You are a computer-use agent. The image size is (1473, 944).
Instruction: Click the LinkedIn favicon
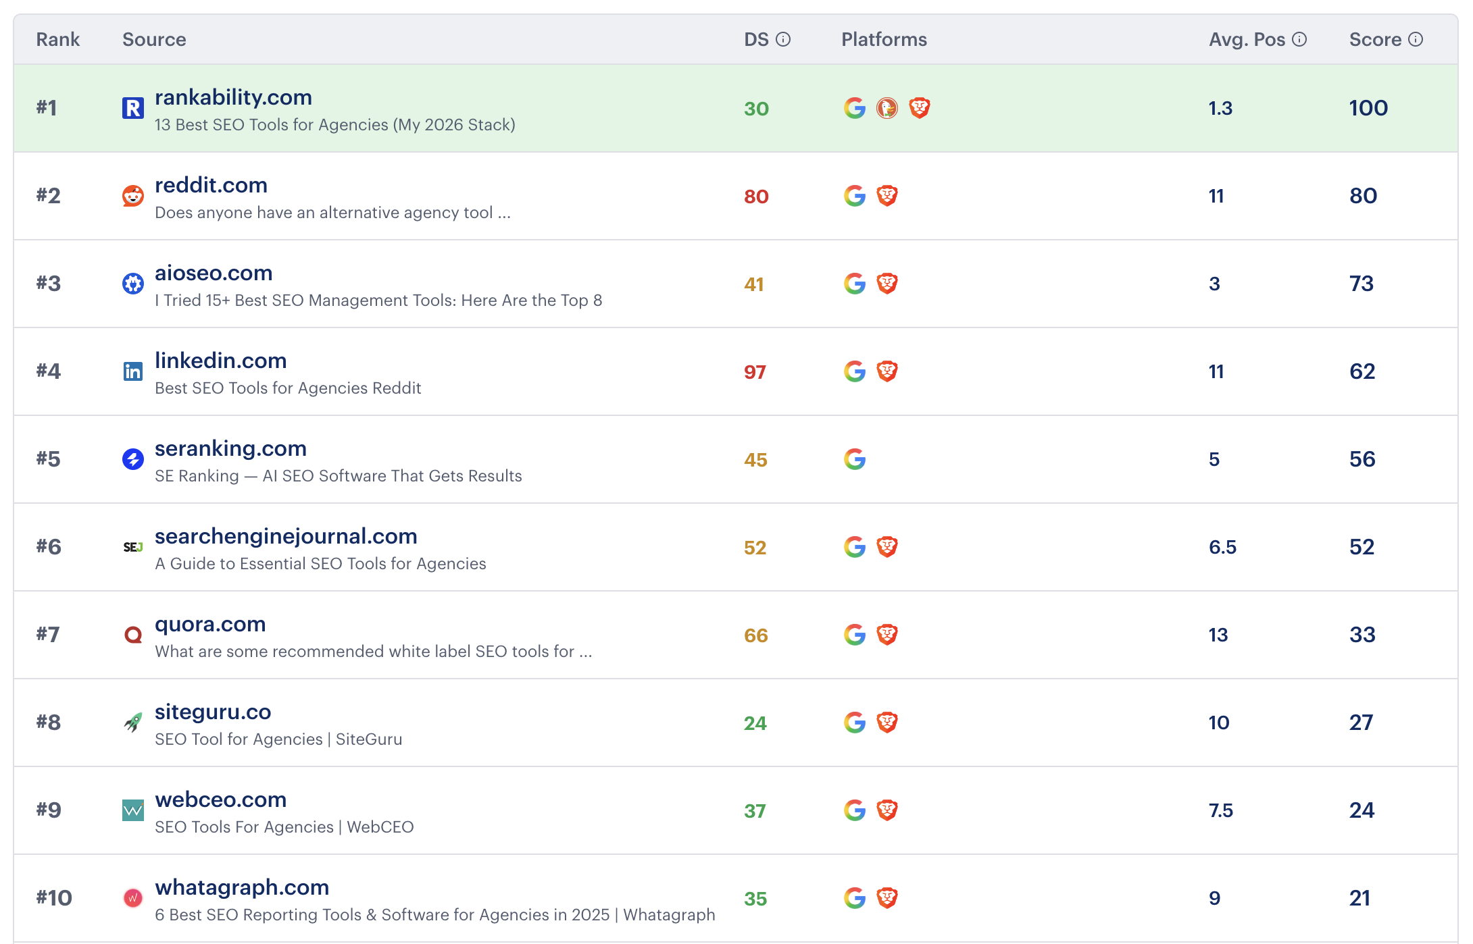pyautogui.click(x=133, y=371)
